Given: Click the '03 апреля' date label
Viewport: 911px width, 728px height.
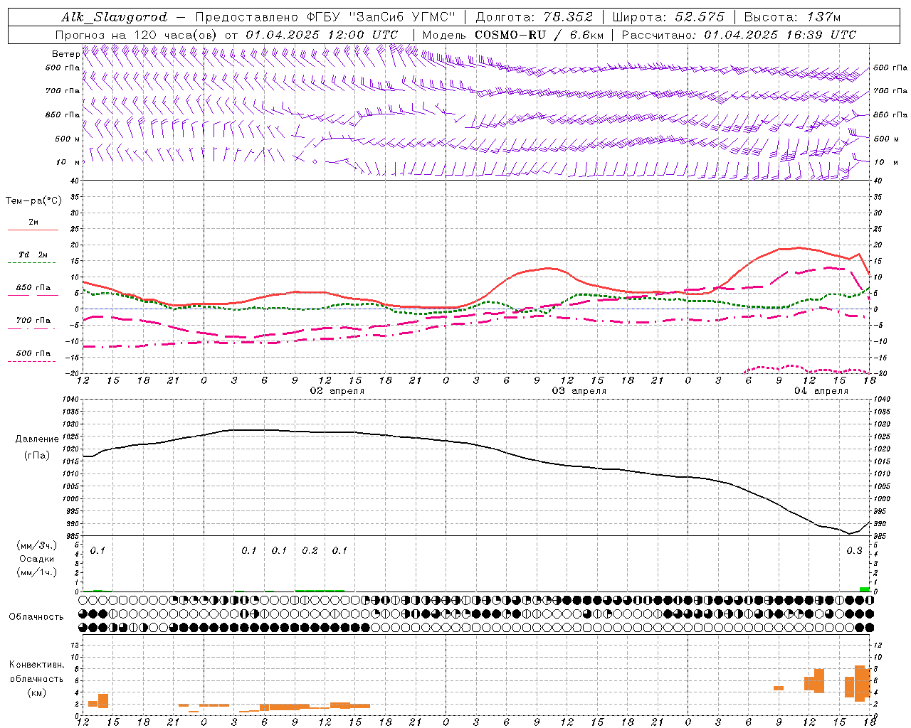Looking at the screenshot, I should click(x=579, y=391).
